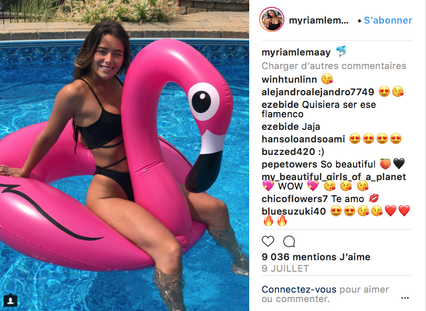Open myriamlem... username in header
Image resolution: width=426 pixels, height=311 pixels.
(x=318, y=20)
